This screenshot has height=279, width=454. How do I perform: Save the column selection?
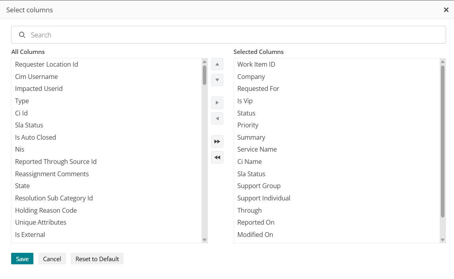(x=22, y=259)
